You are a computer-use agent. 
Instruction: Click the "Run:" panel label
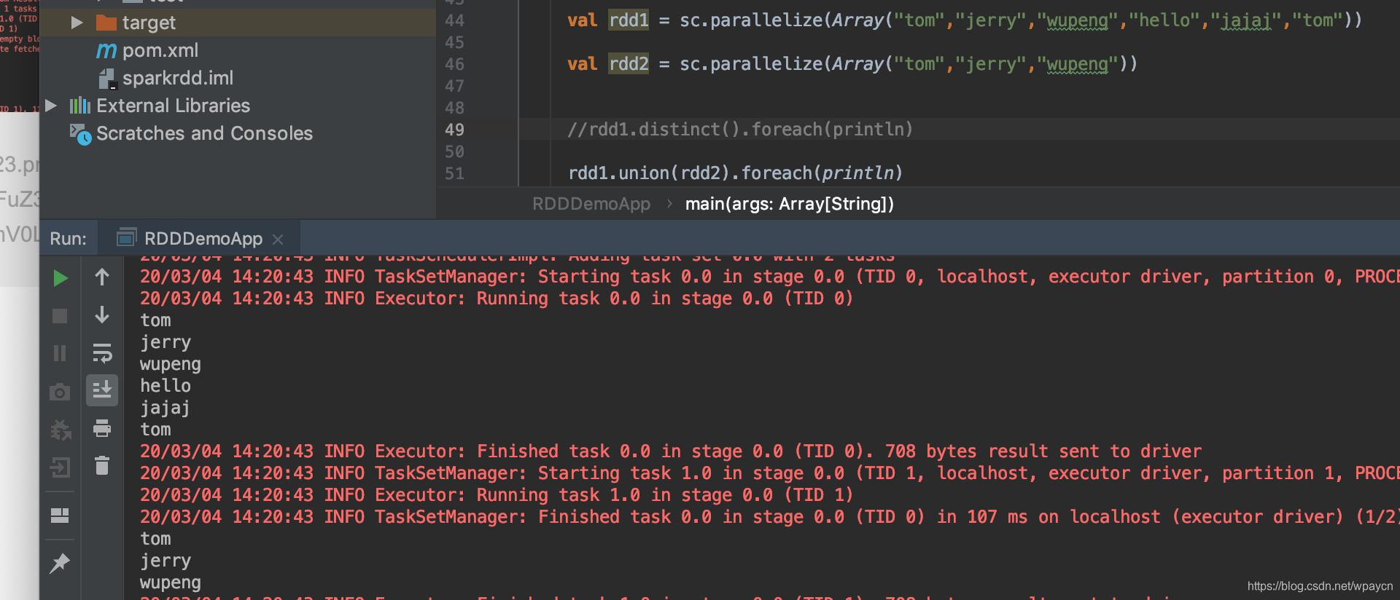[68, 239]
